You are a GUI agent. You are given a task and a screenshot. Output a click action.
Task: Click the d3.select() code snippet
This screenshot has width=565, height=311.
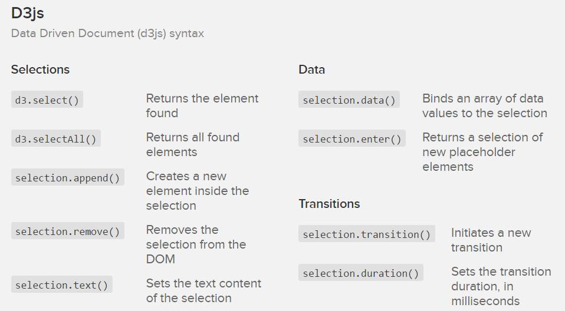coord(47,100)
